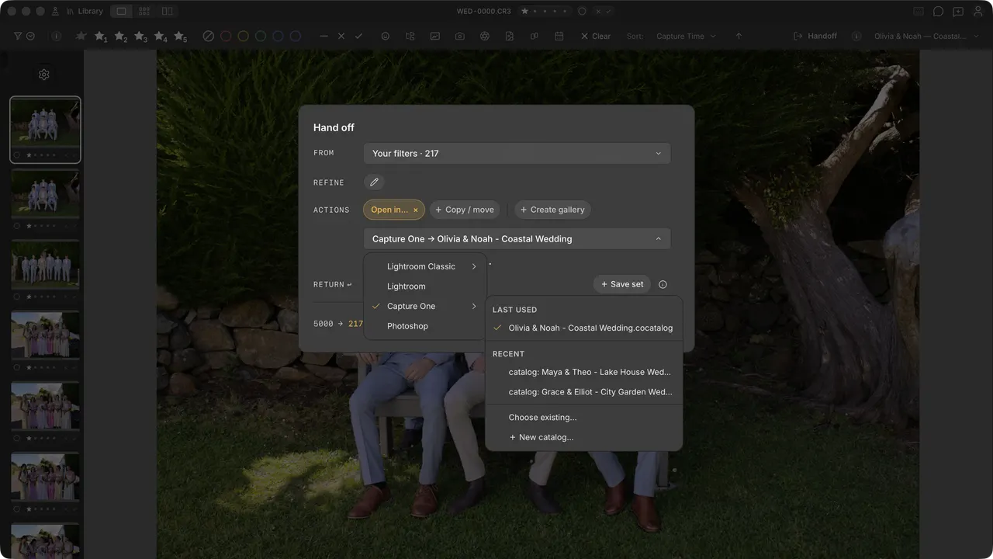Click the add comment icon
The height and width of the screenshot is (559, 993).
[958, 12]
